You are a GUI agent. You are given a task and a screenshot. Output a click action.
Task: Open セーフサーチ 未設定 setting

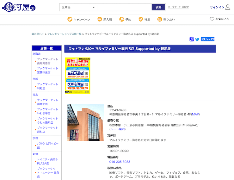tap(178, 7)
